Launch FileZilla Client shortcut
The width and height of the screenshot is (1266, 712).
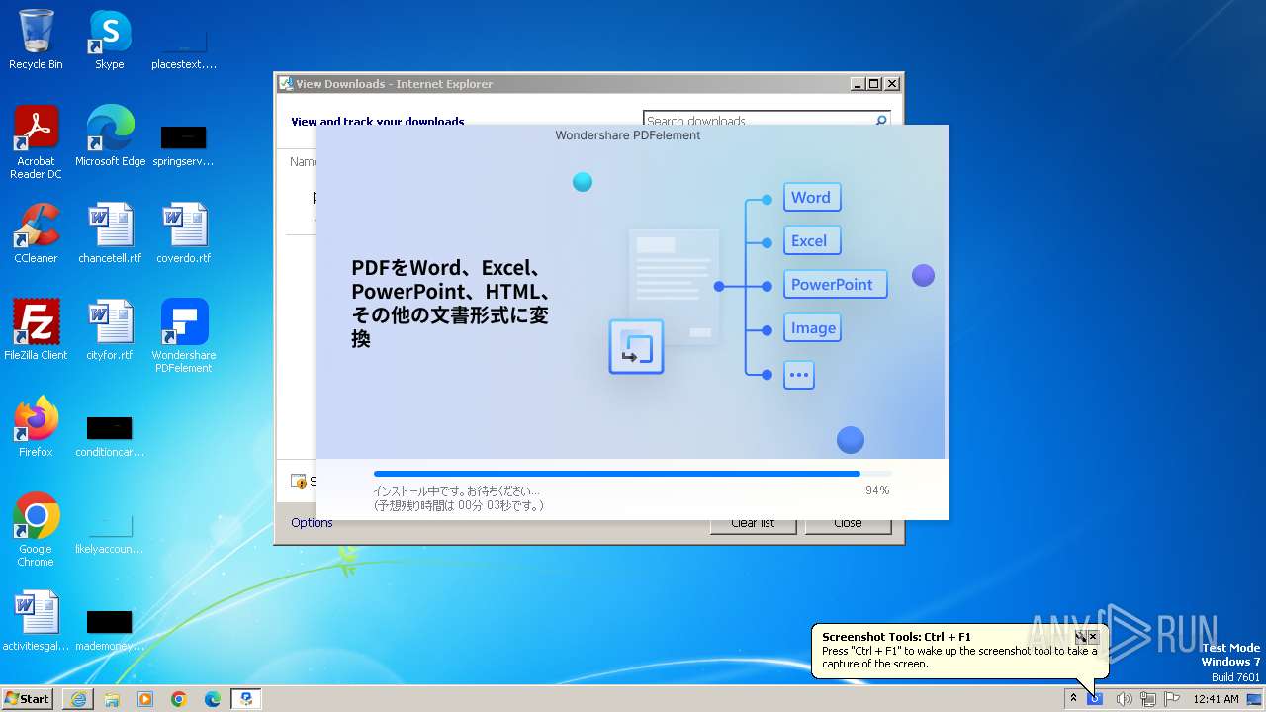(36, 330)
